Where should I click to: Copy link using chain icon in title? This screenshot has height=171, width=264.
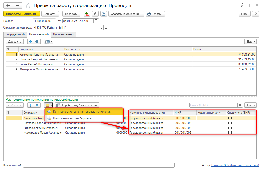241,5
